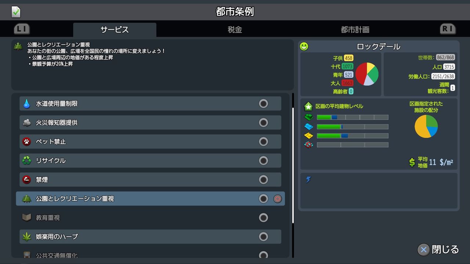Viewport: 470px width, 264px height.
Task: Click the 都市条例 title text
Action: (235, 12)
